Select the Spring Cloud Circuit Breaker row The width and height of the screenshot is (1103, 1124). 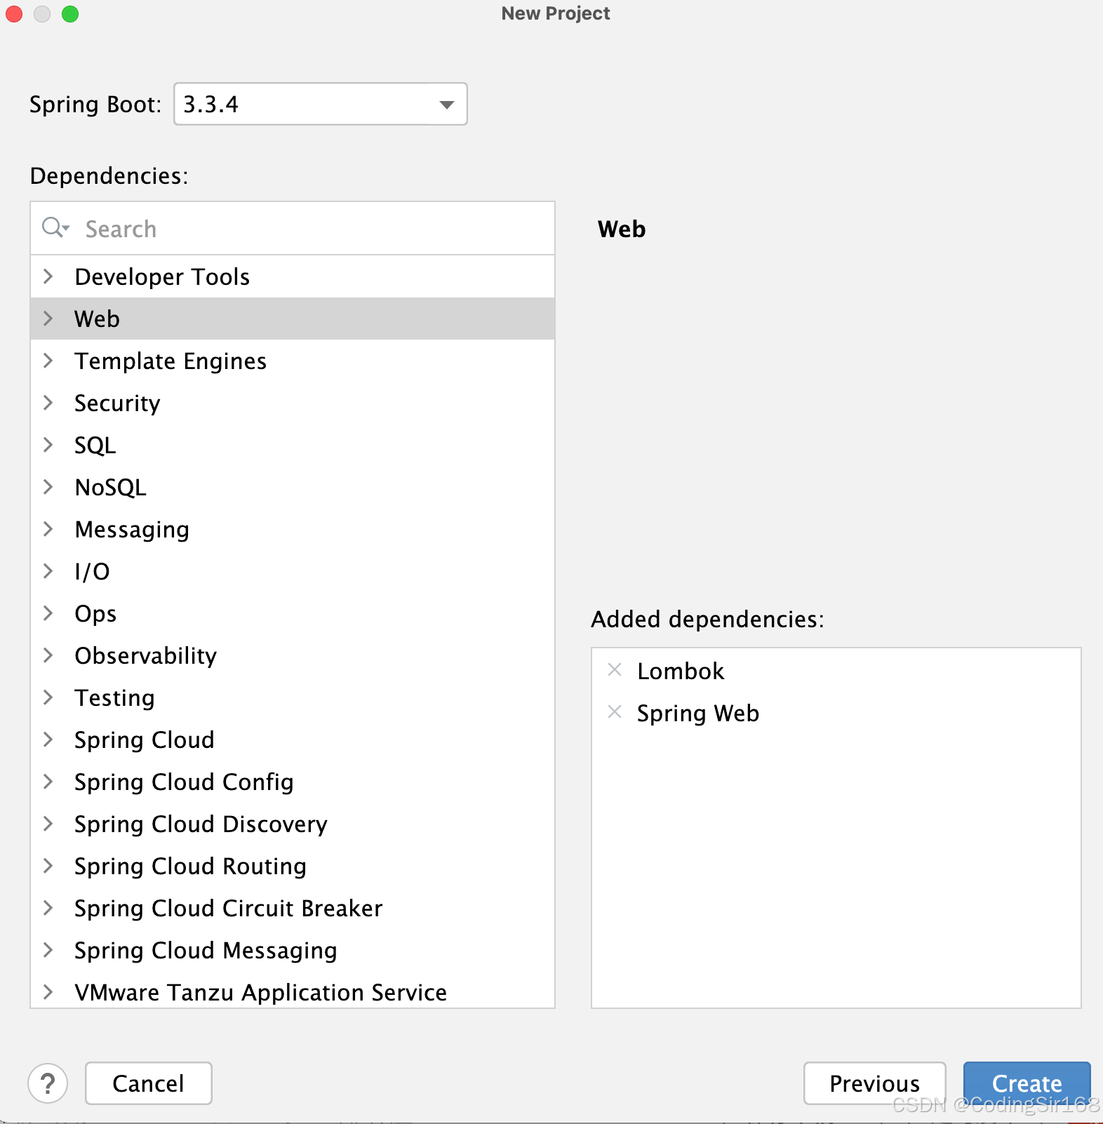293,908
